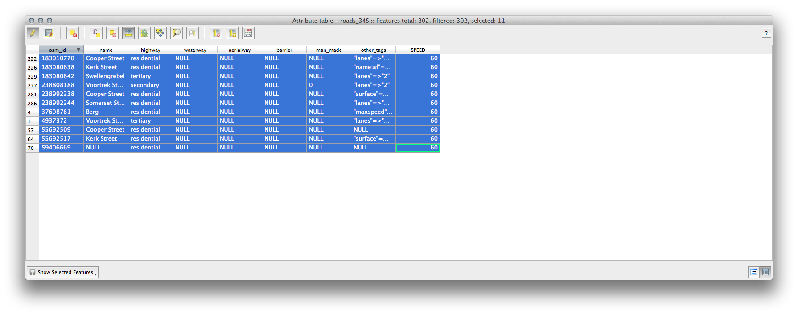This screenshot has width=798, height=315.
Task: Select the SPEED cell in row 70
Action: (418, 148)
